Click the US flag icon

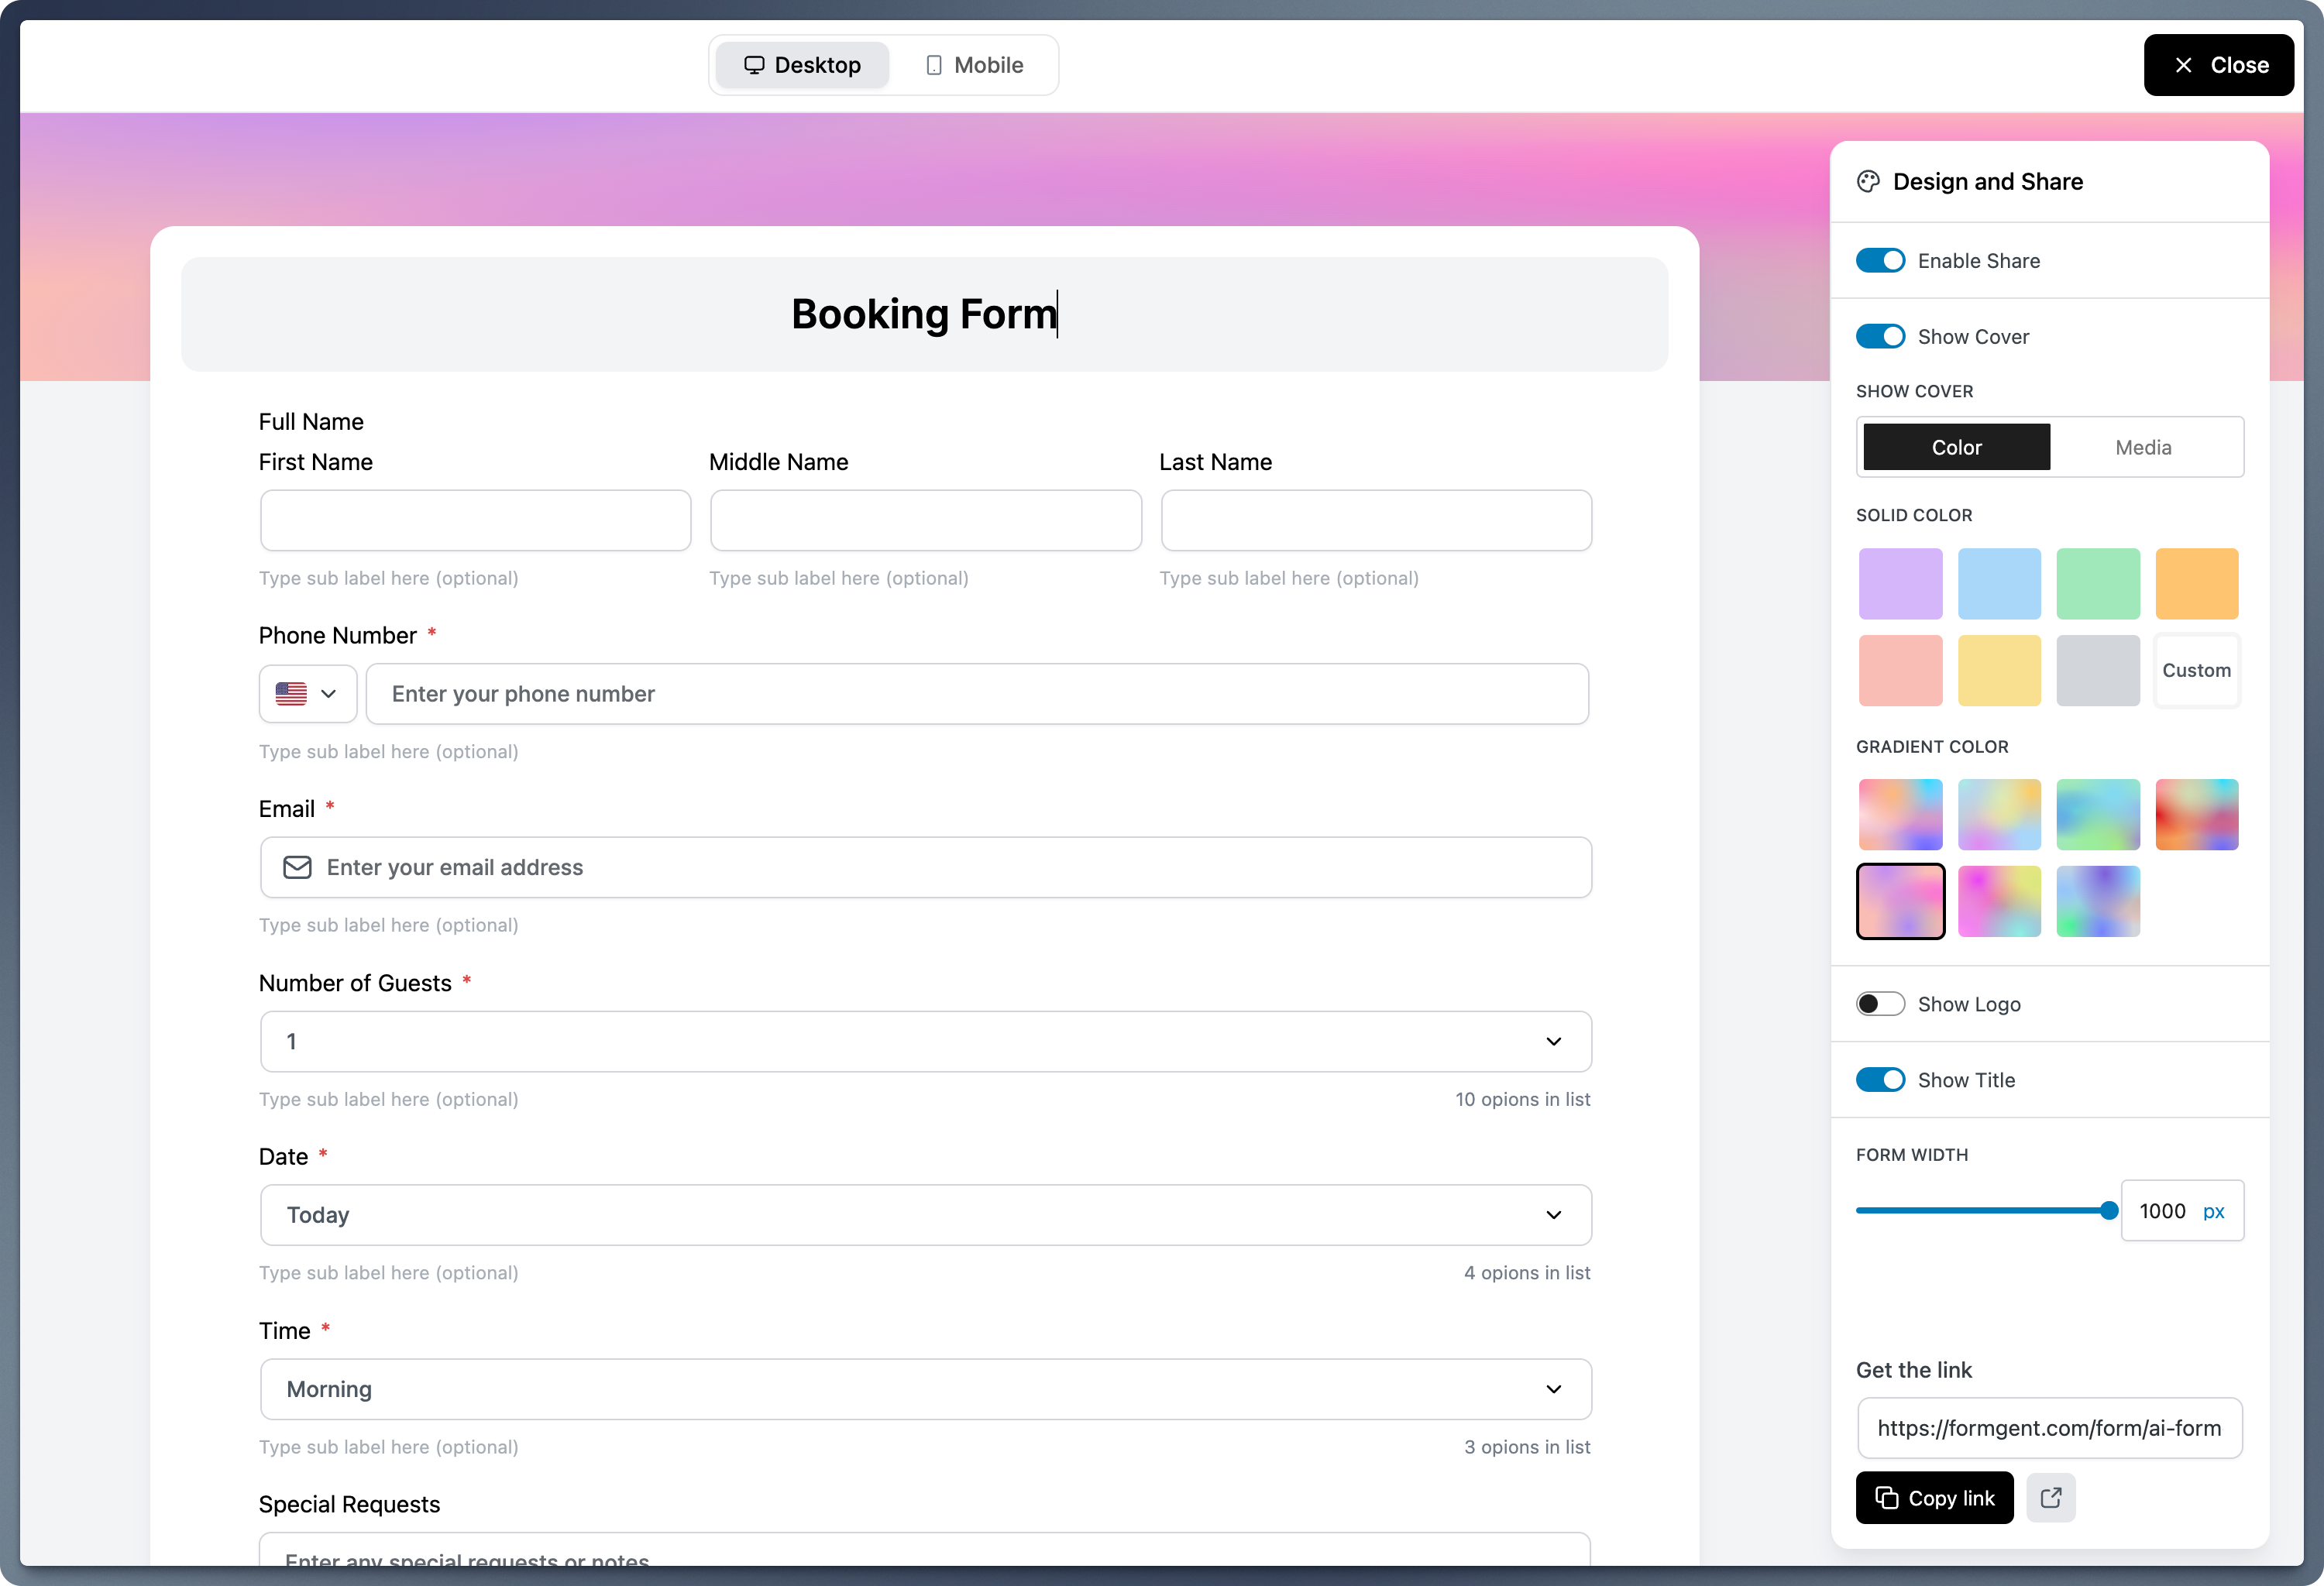point(291,694)
